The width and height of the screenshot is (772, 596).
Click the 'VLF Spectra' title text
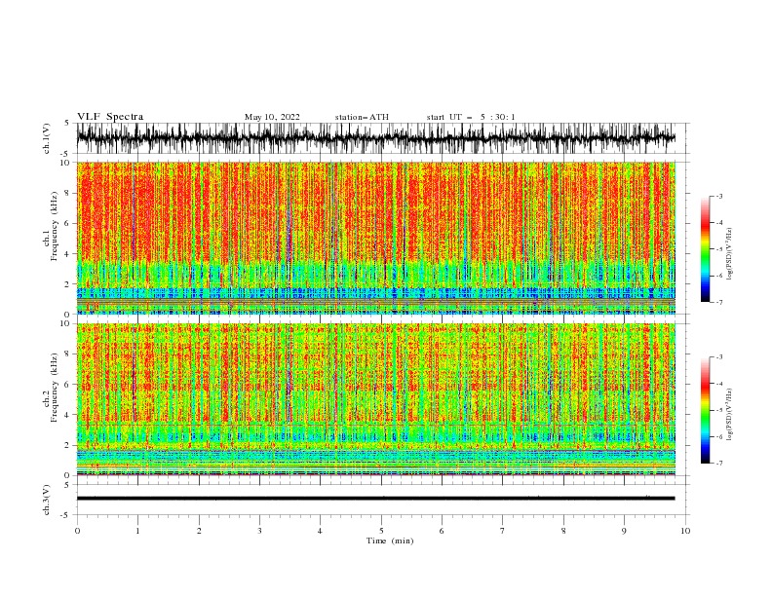point(110,117)
